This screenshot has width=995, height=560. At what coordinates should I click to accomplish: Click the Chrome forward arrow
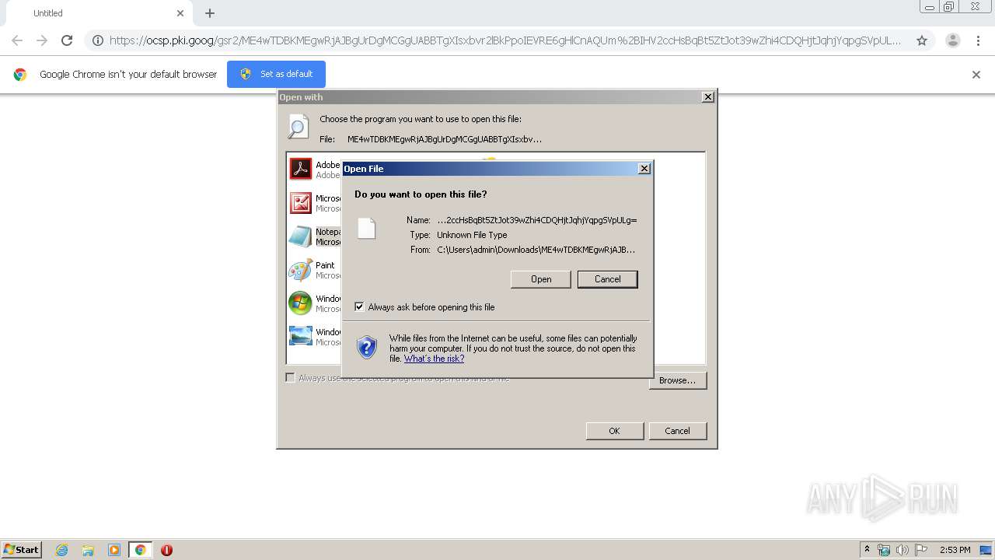[x=42, y=40]
